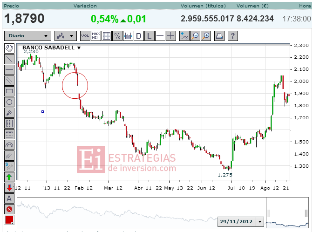Select the parallel lines drawing tool
Image resolution: width=313 pixels, height=232 pixels.
pyautogui.click(x=9, y=81)
